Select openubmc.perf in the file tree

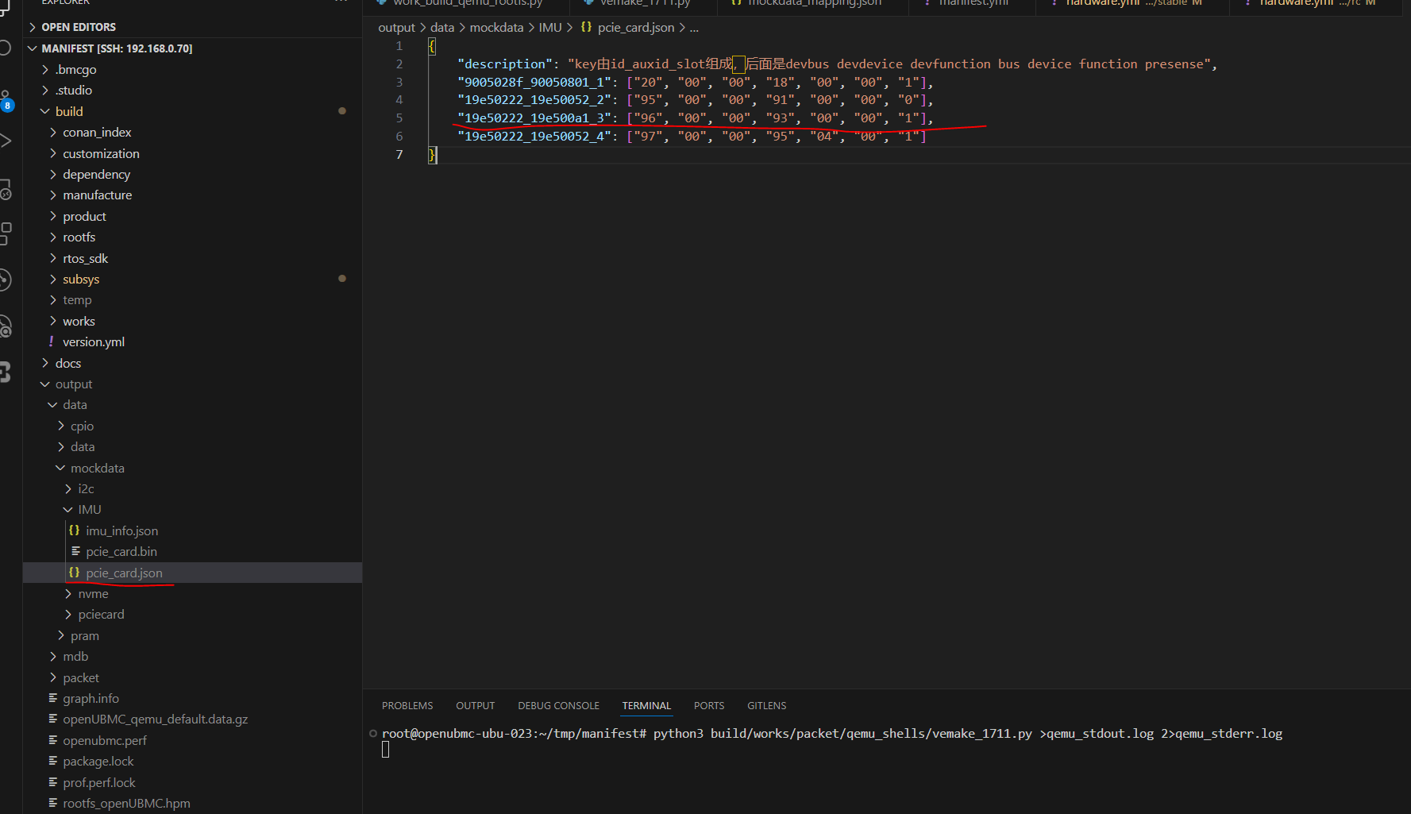105,740
